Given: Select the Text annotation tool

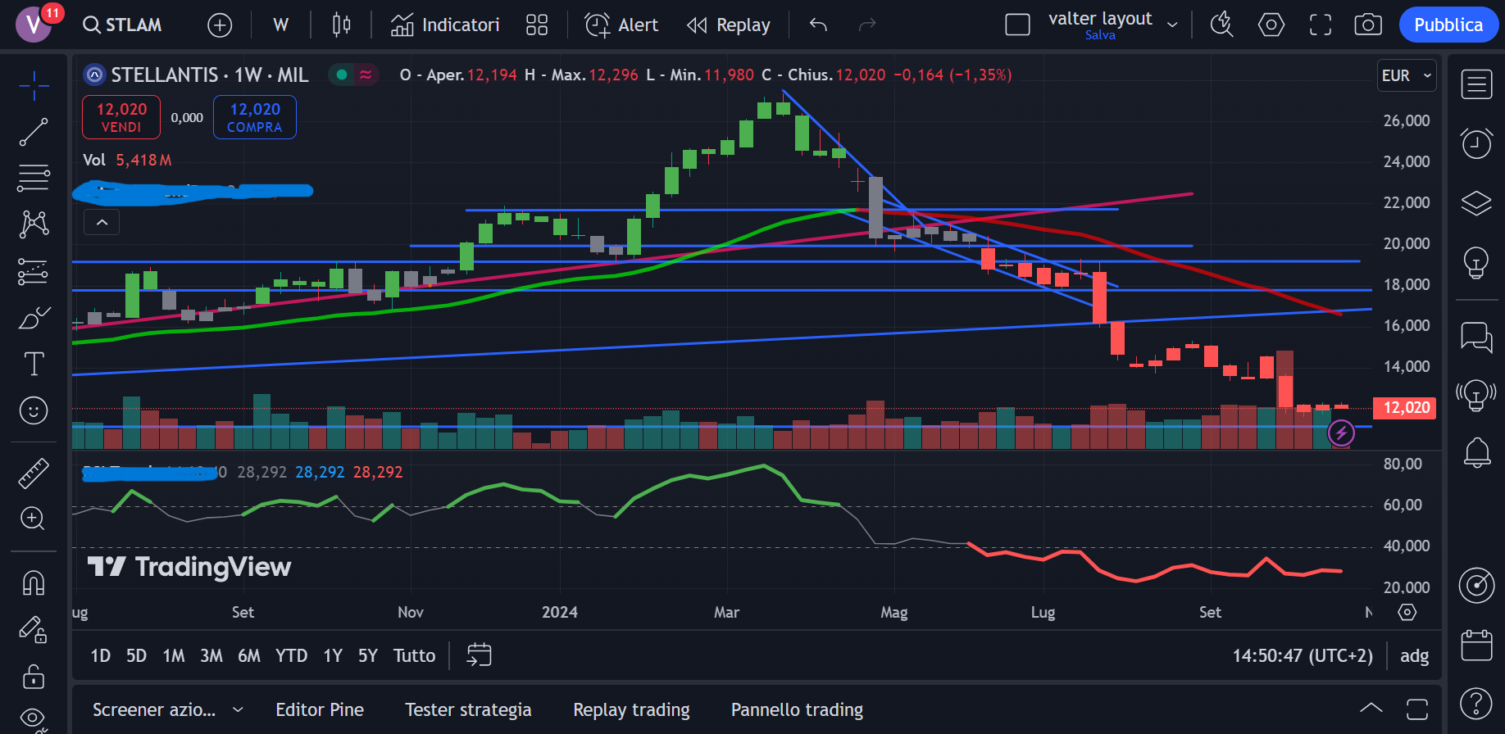Looking at the screenshot, I should [34, 364].
